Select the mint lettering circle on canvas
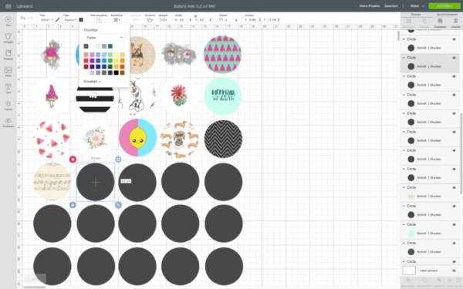 pyautogui.click(x=223, y=96)
